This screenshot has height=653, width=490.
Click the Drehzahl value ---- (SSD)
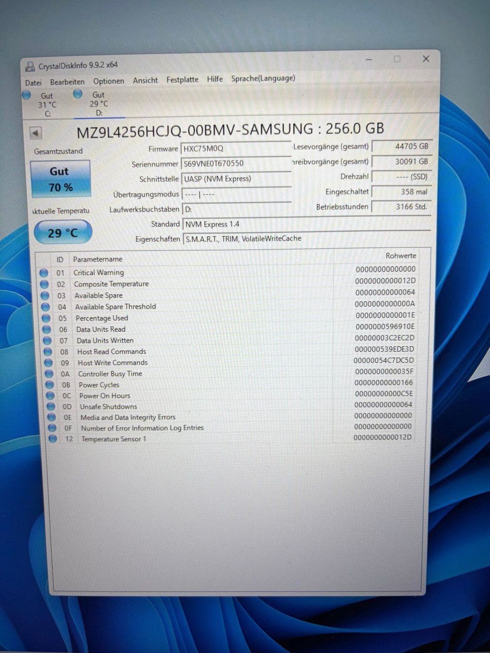coord(401,177)
